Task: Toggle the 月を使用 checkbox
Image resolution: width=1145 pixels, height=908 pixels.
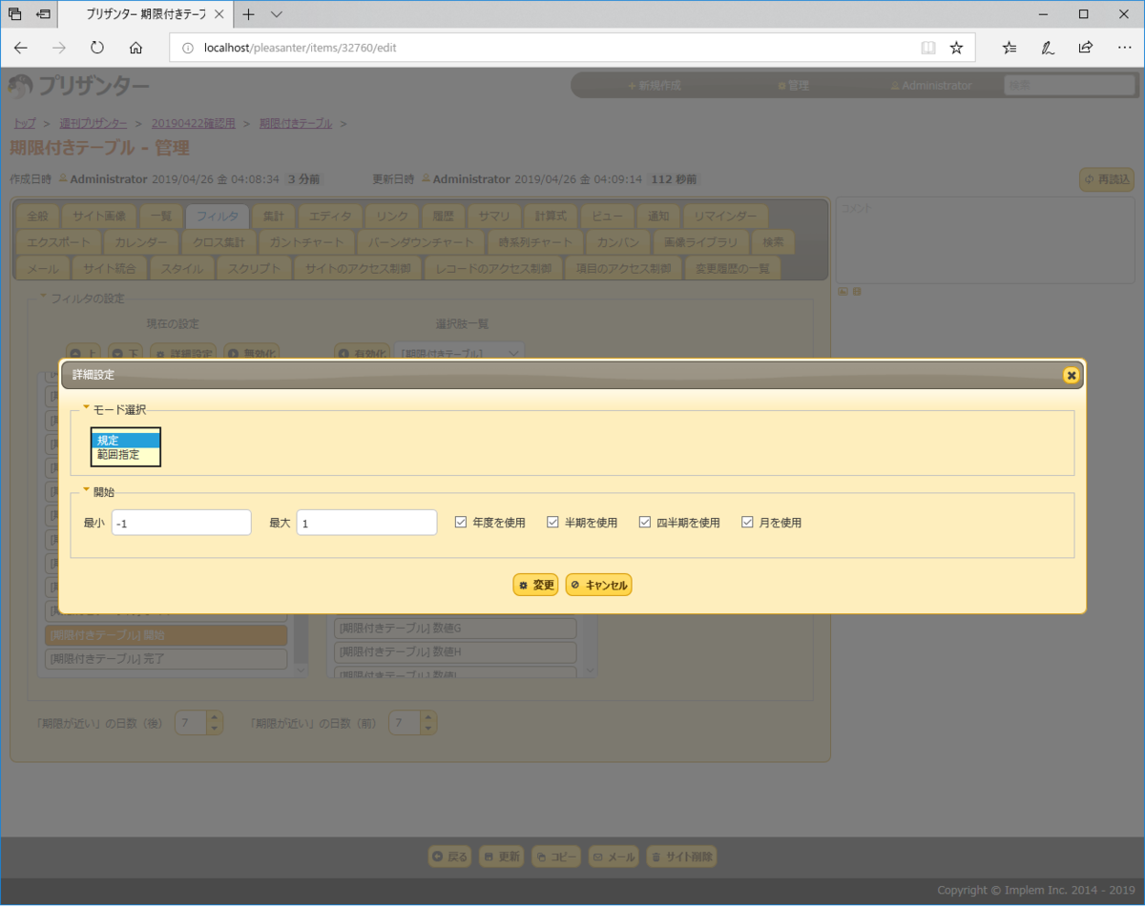Action: (x=748, y=522)
